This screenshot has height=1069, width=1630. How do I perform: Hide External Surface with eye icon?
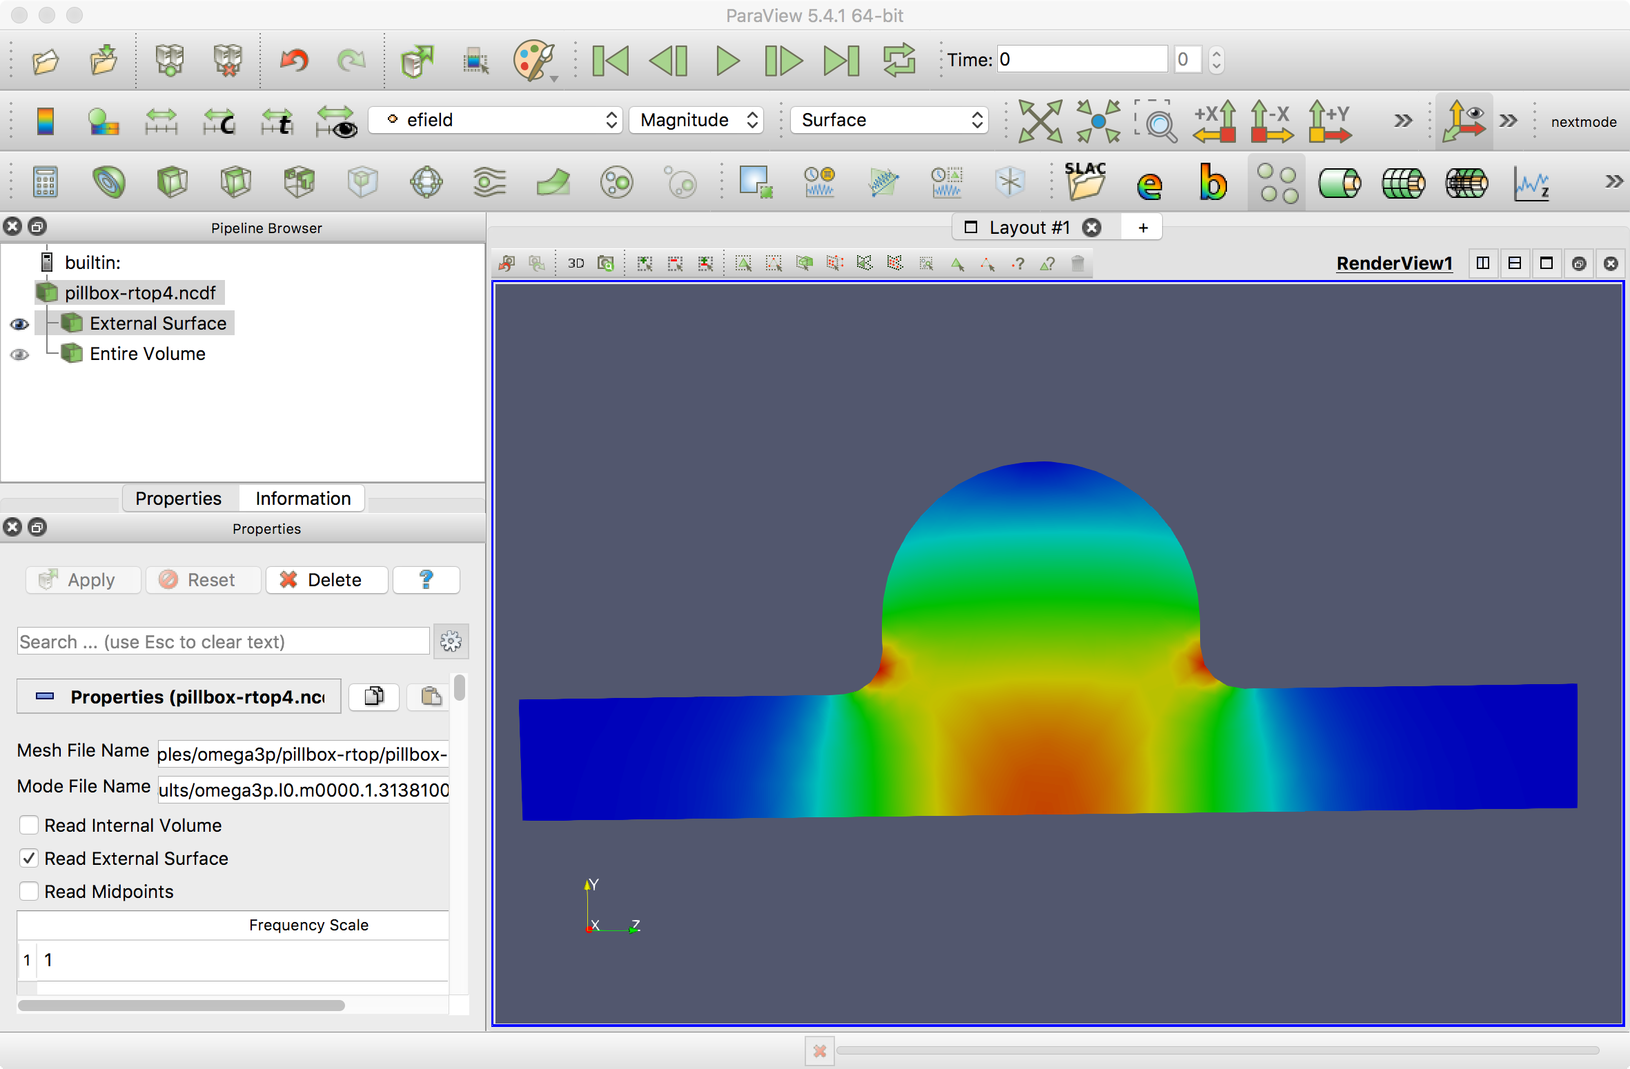[x=19, y=324]
